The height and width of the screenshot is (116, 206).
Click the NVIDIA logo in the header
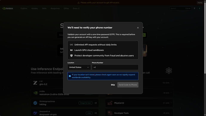tap(7, 8)
